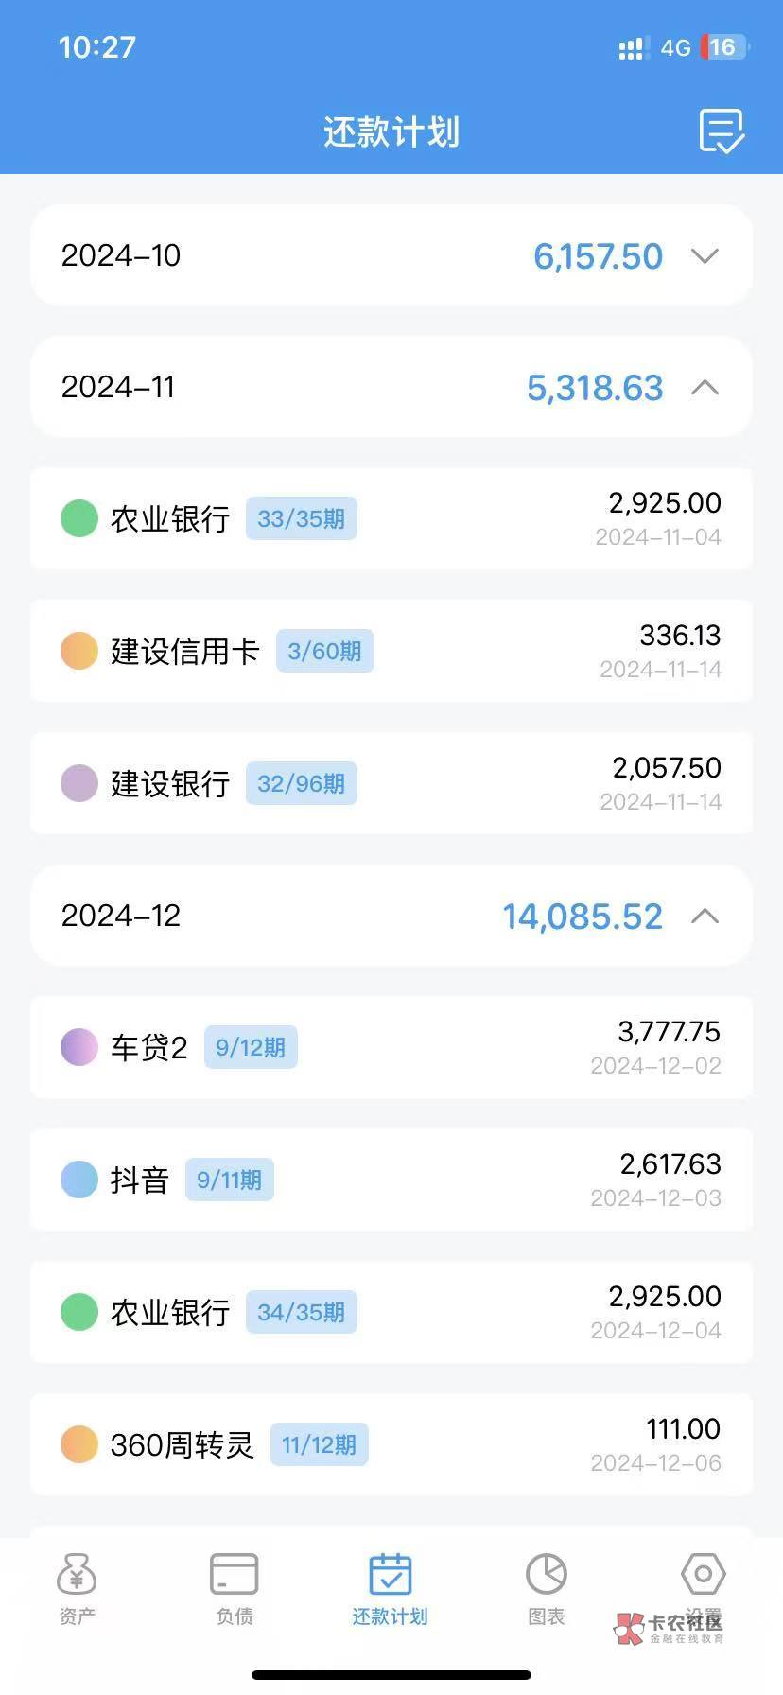Open the 设置 hexagon gear icon

tap(703, 1574)
